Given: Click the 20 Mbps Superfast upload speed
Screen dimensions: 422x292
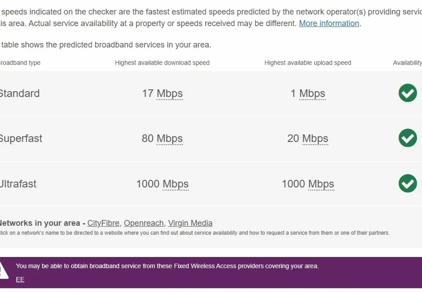Looking at the screenshot, I should (307, 138).
